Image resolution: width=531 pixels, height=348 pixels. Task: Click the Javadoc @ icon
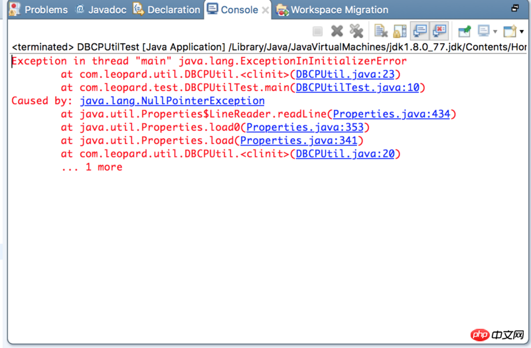pyautogui.click(x=80, y=9)
